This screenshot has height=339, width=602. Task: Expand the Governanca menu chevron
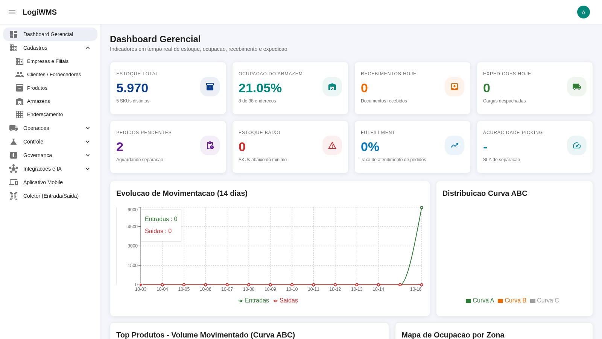click(88, 155)
